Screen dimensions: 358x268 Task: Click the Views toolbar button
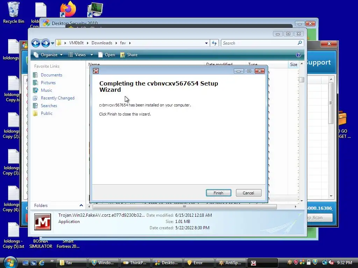(x=77, y=55)
